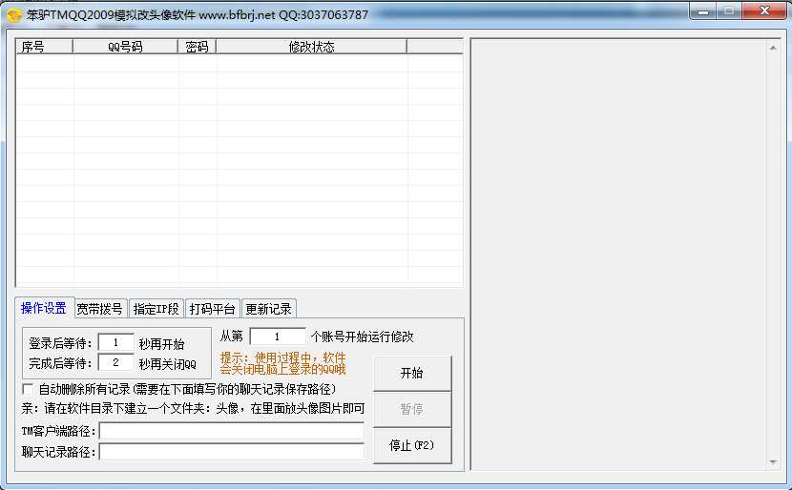Click the 亲：请在软件目录下建立 instruction text
This screenshot has height=490, width=792.
[x=193, y=408]
